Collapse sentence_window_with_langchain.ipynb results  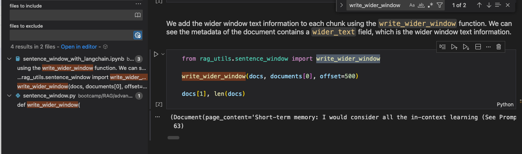(10, 59)
